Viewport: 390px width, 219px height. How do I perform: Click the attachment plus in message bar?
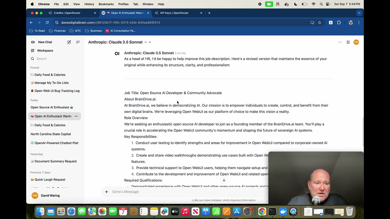pos(107,192)
